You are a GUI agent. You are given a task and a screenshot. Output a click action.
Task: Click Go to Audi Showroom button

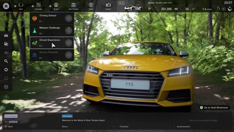214,108
